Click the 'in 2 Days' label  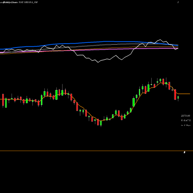(x=186, y=125)
